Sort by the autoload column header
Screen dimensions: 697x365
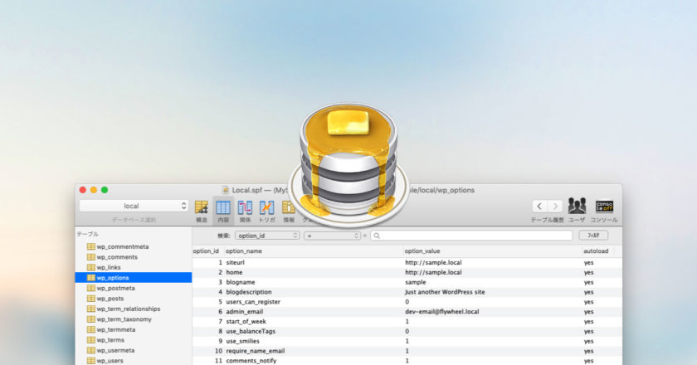tap(597, 251)
